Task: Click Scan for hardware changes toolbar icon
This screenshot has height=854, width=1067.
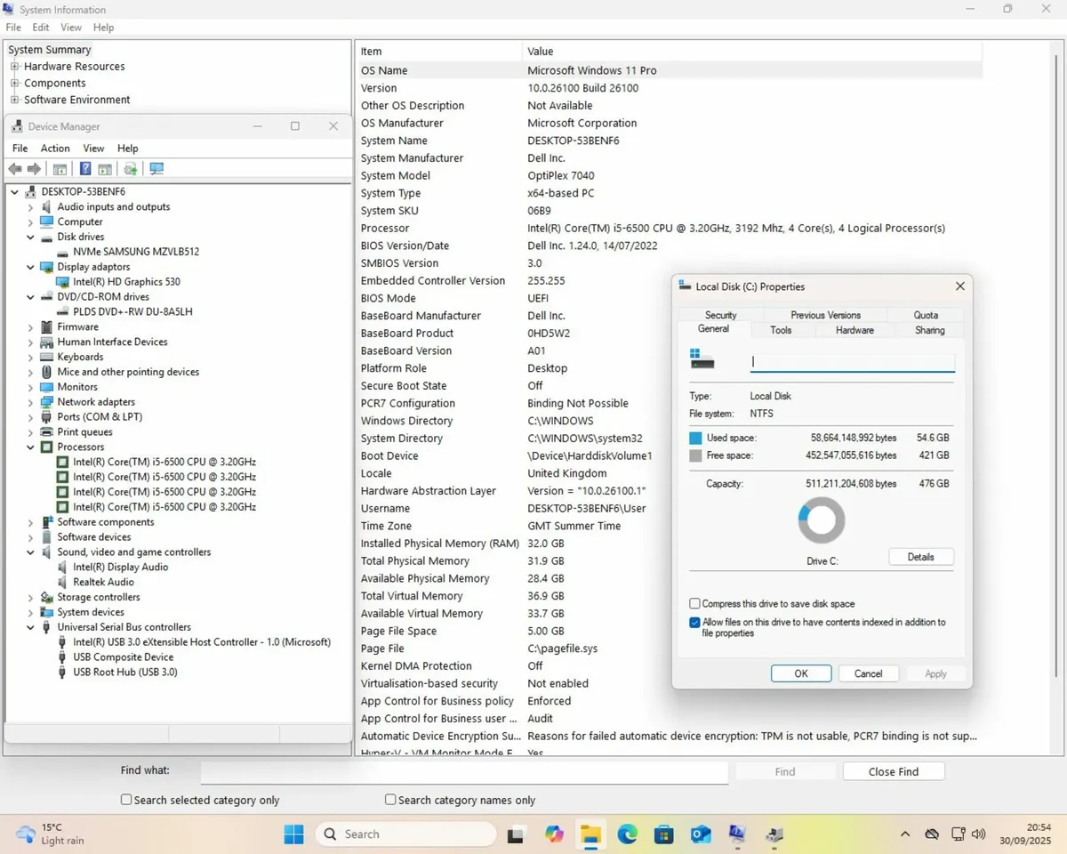Action: tap(157, 169)
